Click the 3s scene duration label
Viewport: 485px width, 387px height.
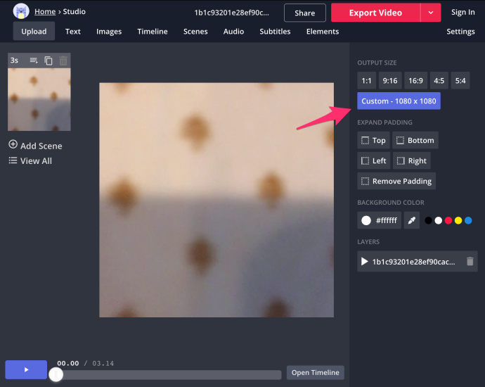click(x=14, y=61)
